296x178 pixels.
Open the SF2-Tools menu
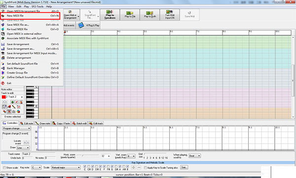(37, 6)
